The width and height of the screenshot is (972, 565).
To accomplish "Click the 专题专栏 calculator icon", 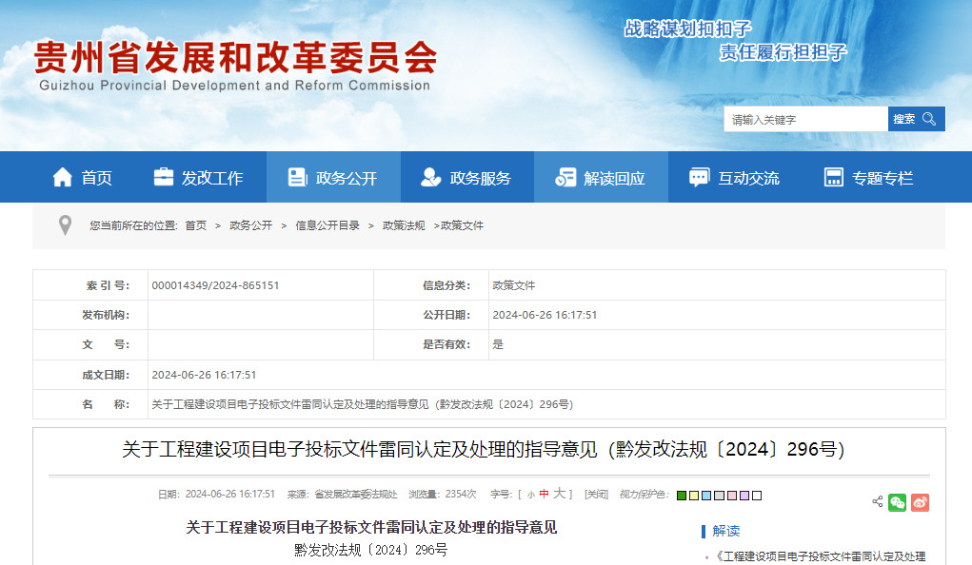I will point(834,176).
